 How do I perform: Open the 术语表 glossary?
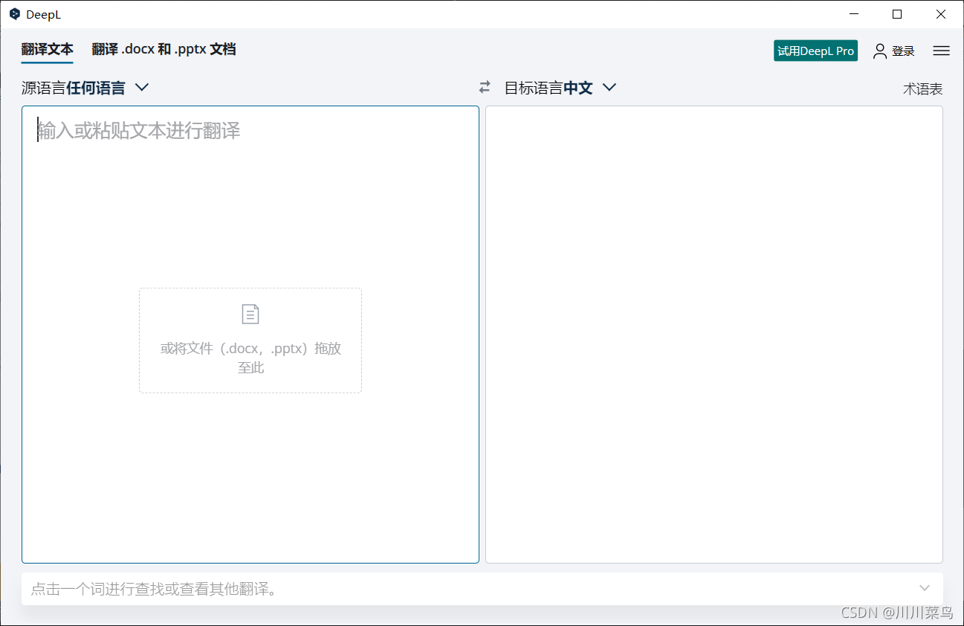coord(922,89)
